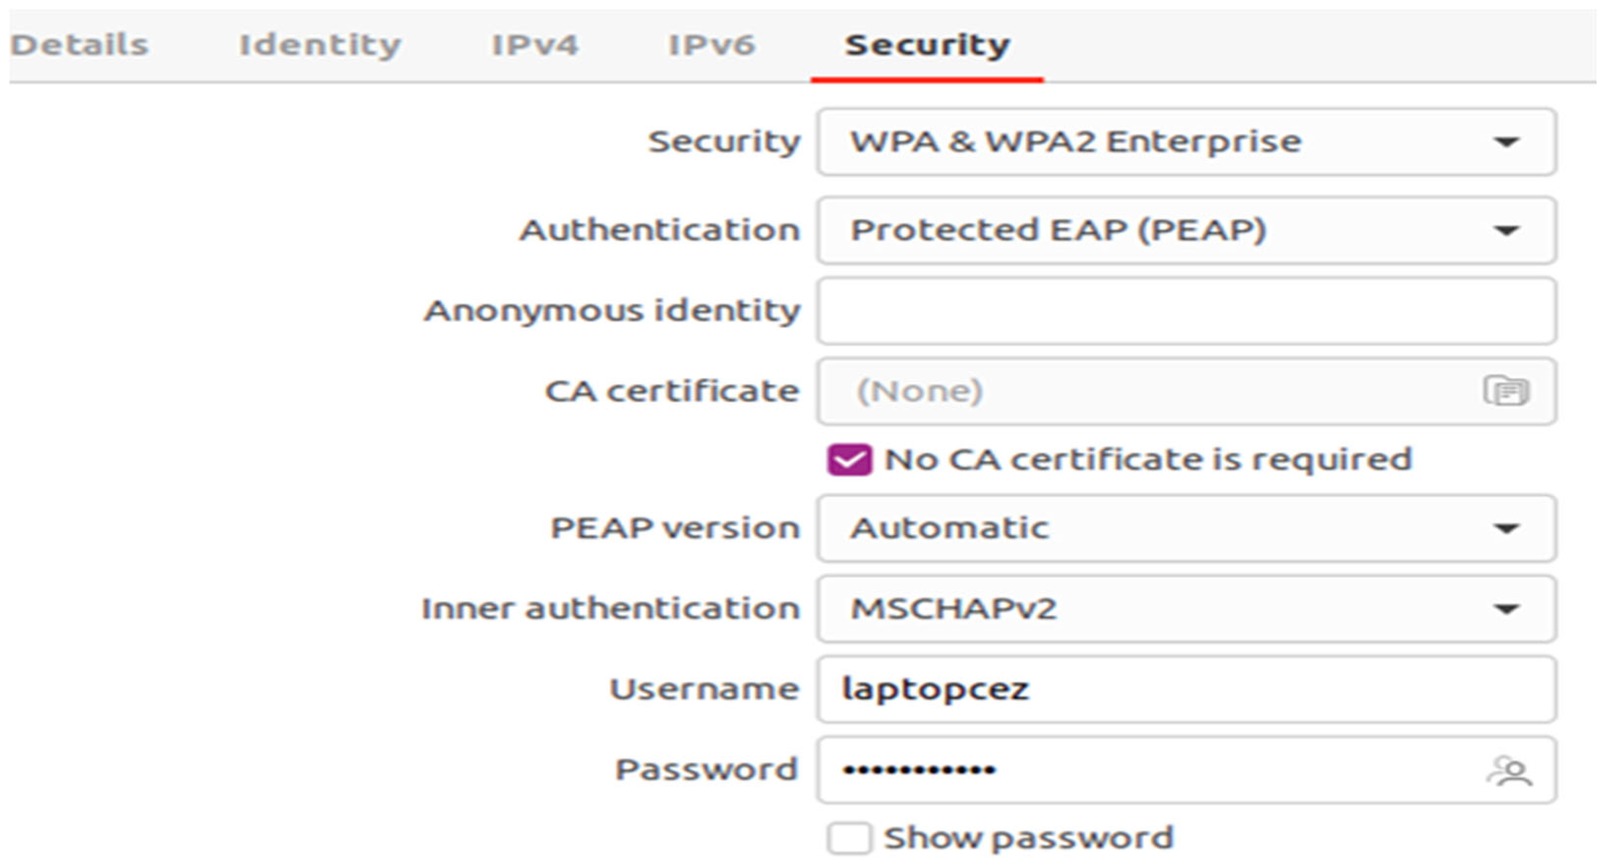Enable the Show password checkbox

(849, 838)
